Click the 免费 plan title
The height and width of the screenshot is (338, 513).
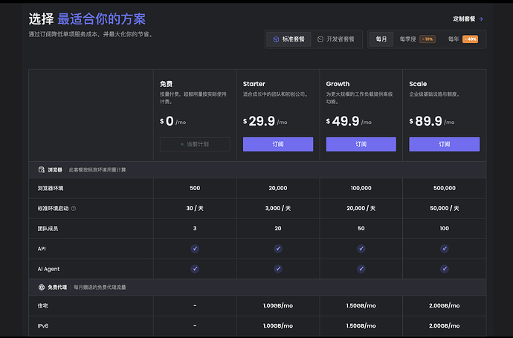167,84
